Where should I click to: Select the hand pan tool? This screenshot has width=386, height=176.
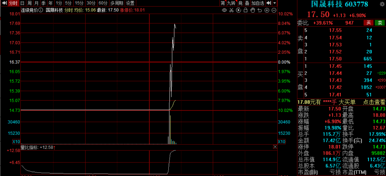click(252, 10)
